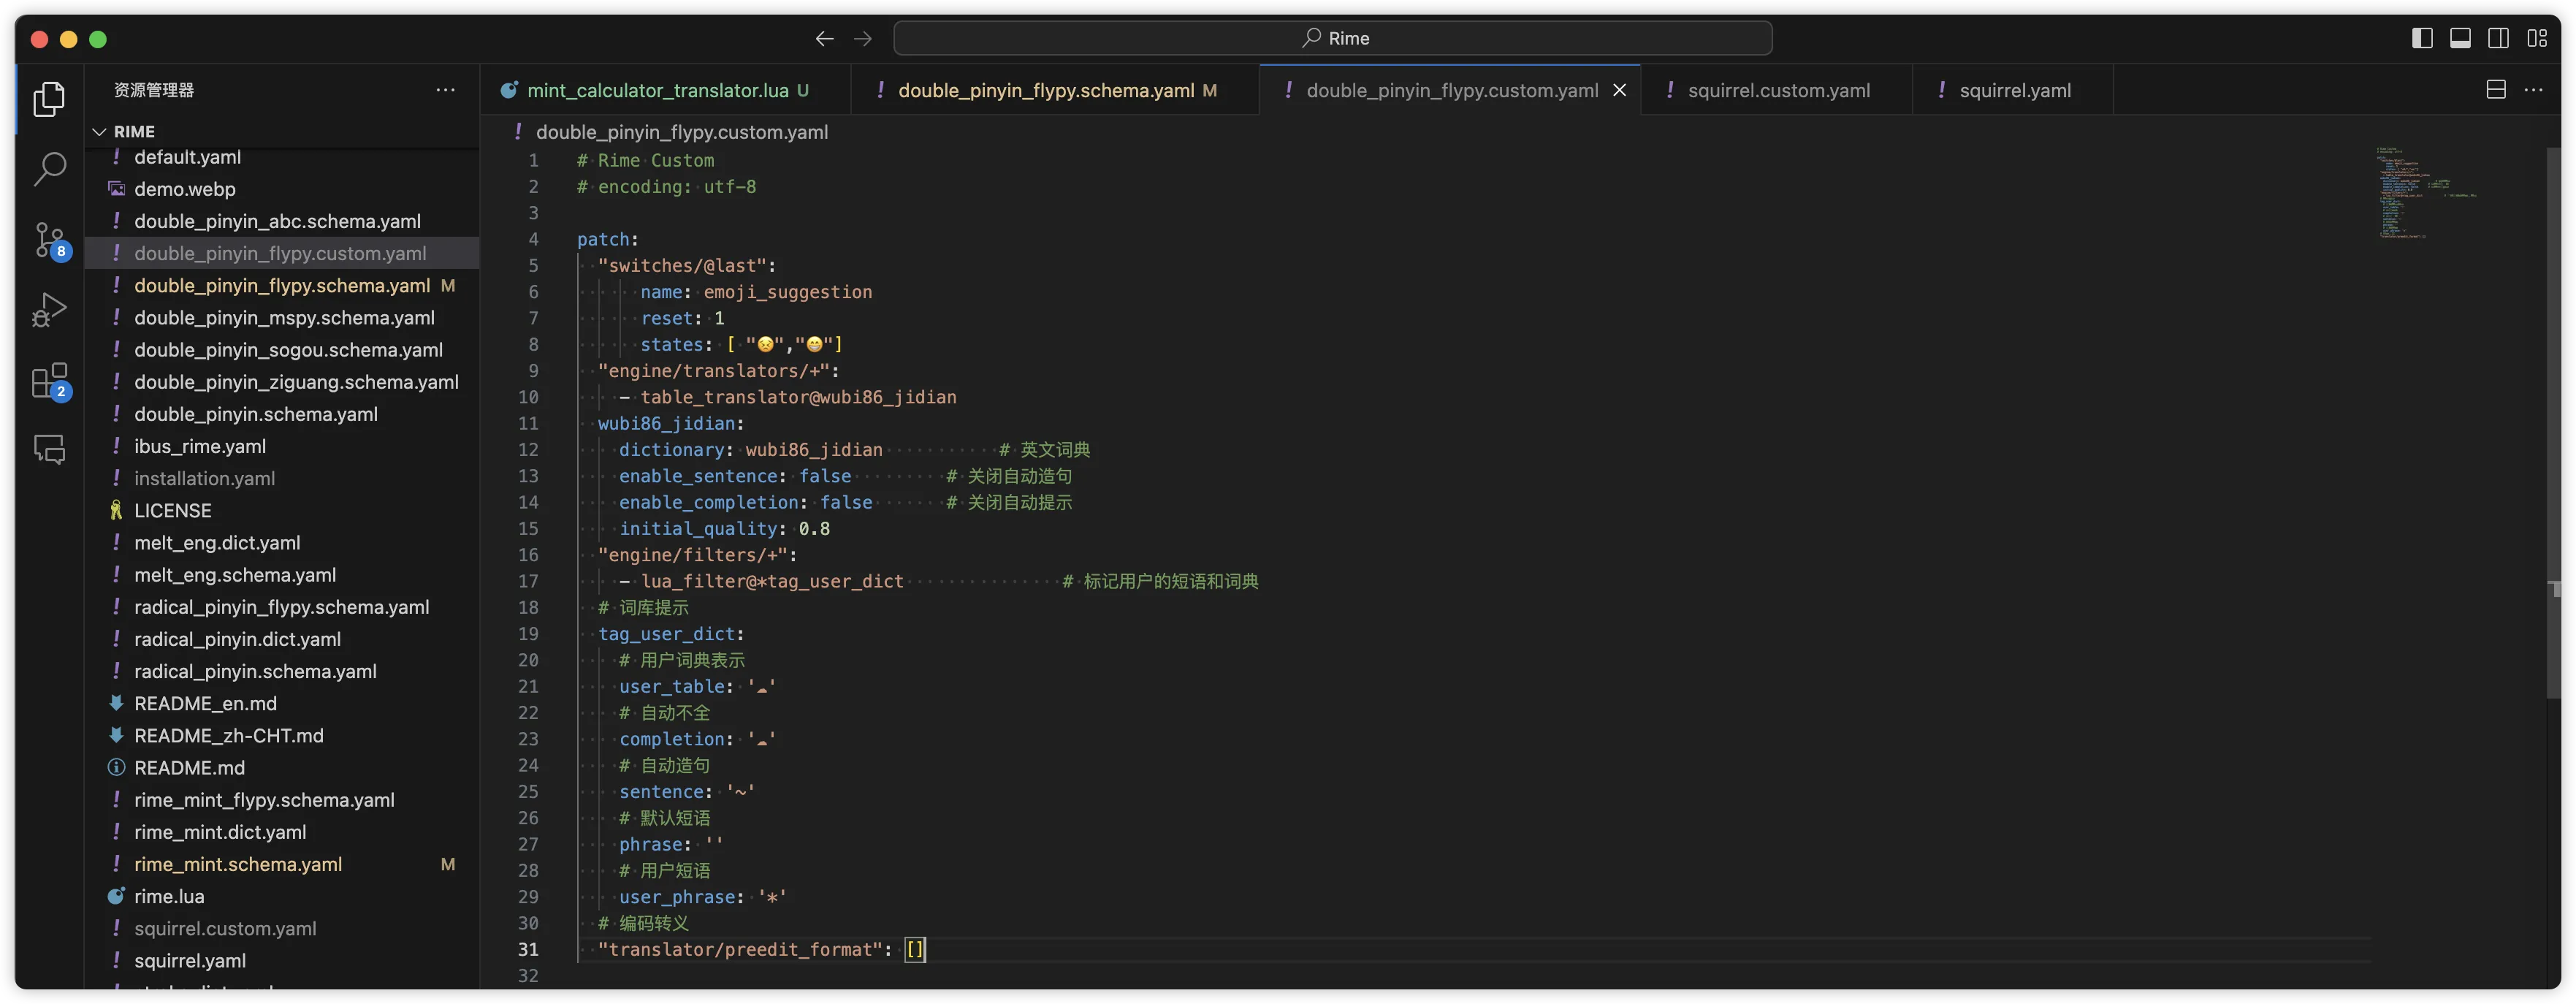
Task: Open README_zh-CHT.md file
Action: point(228,735)
